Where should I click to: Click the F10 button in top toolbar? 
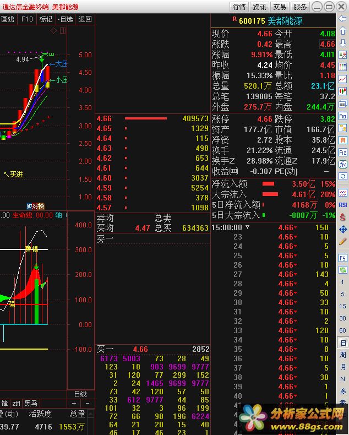tap(27, 19)
